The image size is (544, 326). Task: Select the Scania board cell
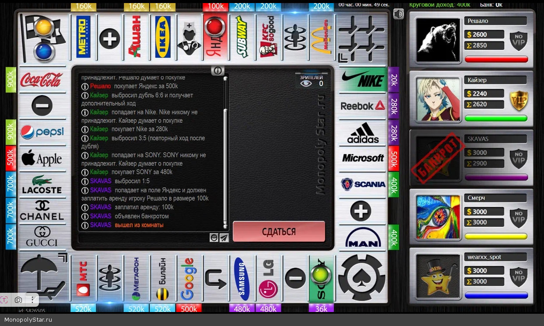point(362,184)
